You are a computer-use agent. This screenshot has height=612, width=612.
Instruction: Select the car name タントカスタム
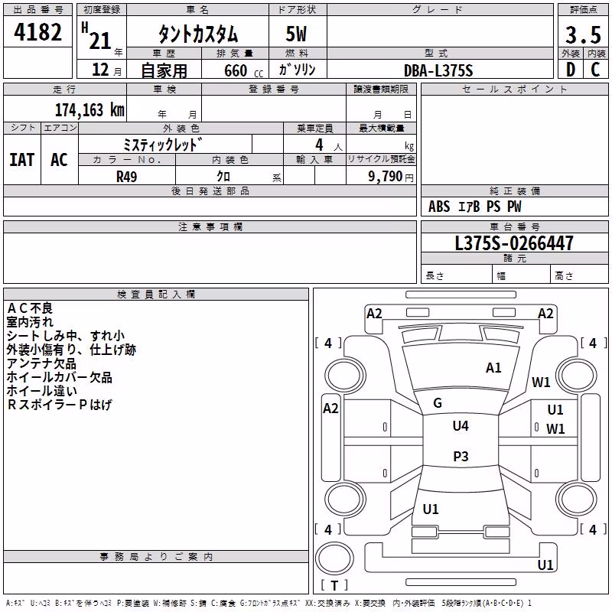(x=198, y=34)
